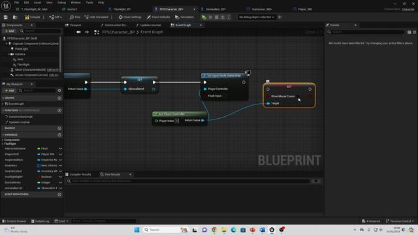Select the Camera component
The width and height of the screenshot is (418, 235).
[20, 54]
